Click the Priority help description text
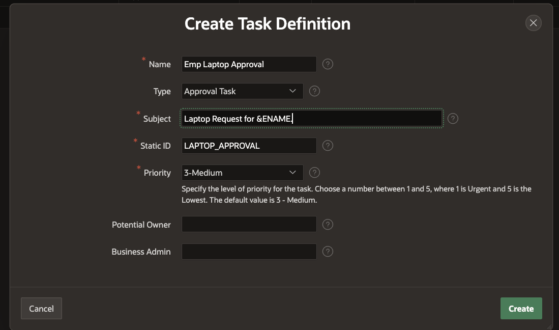The width and height of the screenshot is (559, 330). (356, 195)
